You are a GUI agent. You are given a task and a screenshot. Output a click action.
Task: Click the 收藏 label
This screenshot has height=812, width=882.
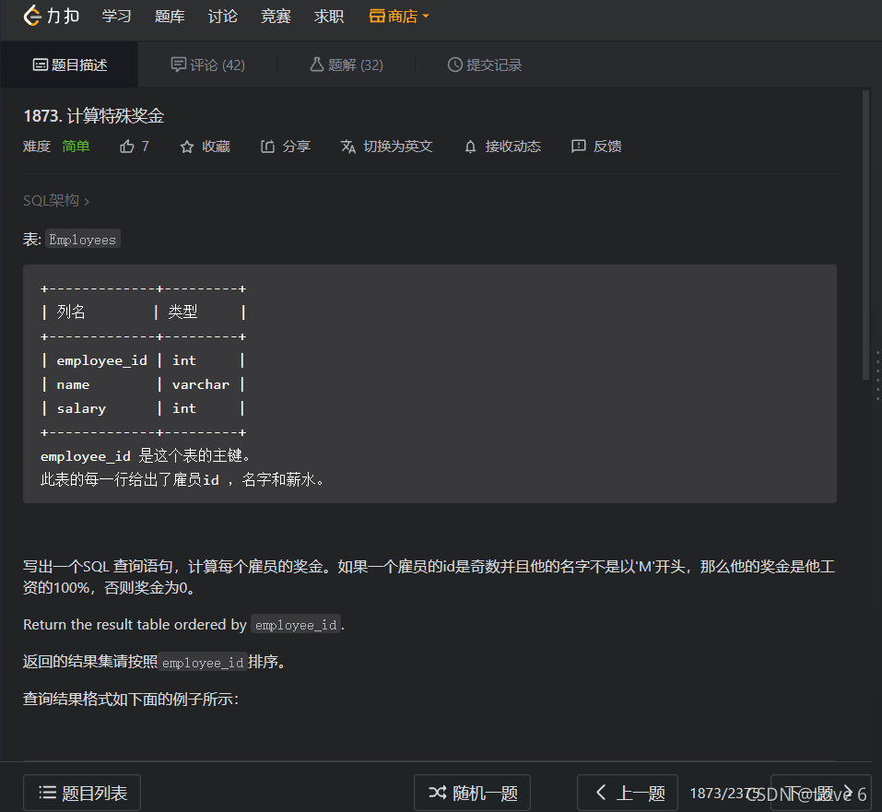(x=216, y=147)
